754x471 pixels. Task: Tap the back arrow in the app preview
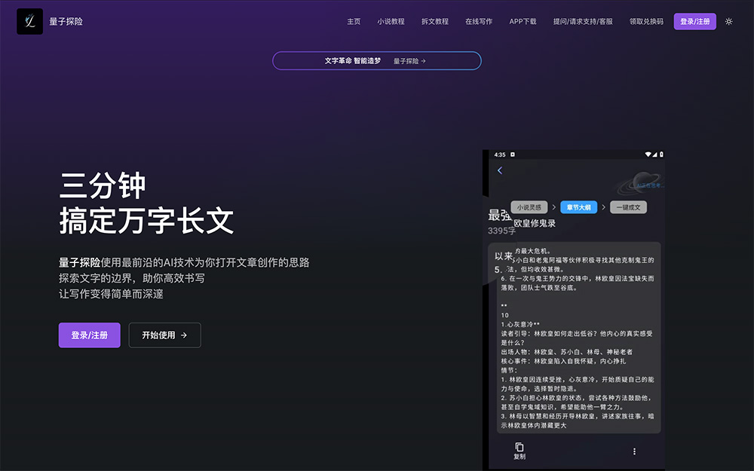[500, 170]
